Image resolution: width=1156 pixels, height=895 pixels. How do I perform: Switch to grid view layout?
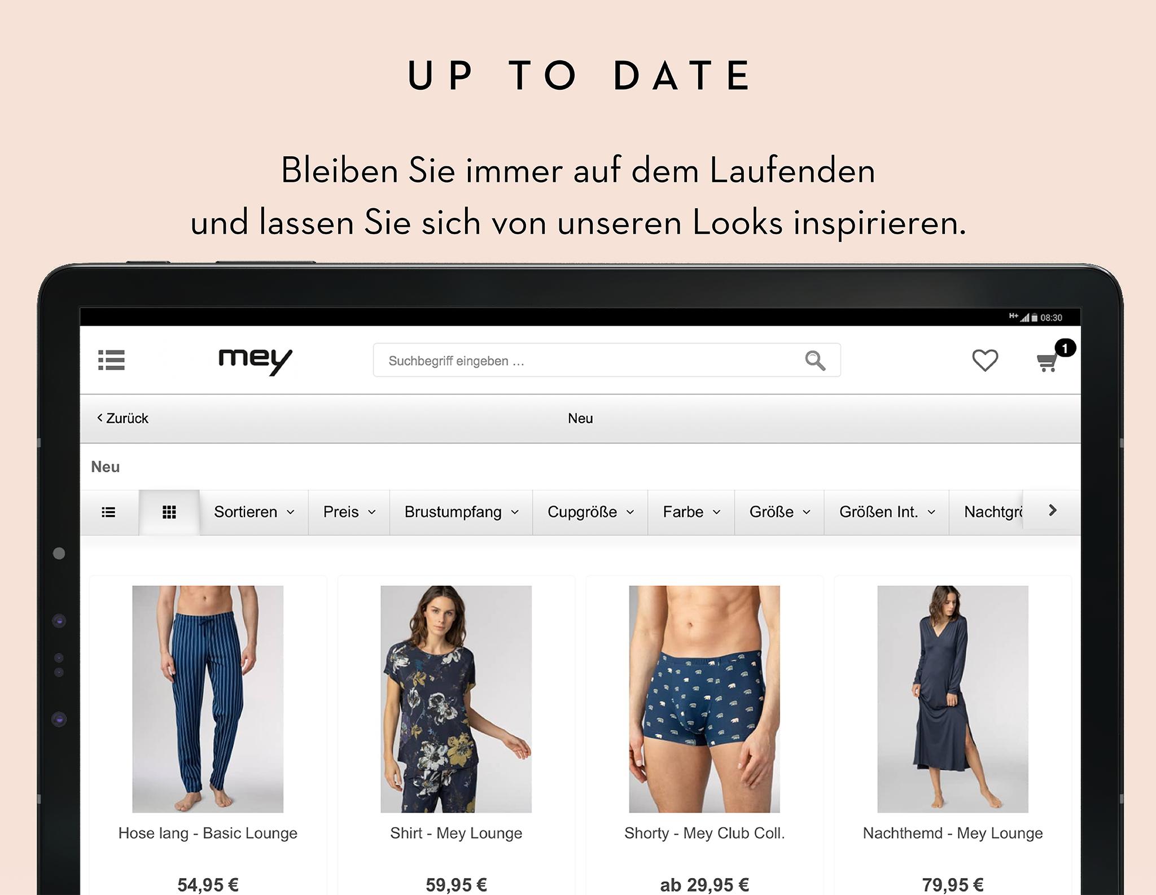tap(169, 512)
